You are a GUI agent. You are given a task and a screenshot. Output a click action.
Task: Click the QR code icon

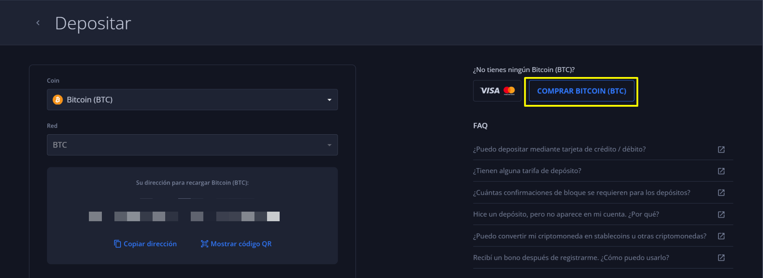pyautogui.click(x=204, y=244)
